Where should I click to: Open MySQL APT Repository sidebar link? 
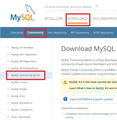24,61
